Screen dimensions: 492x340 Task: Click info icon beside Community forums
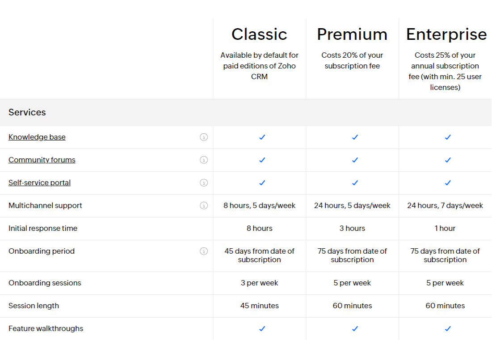pyautogui.click(x=204, y=160)
